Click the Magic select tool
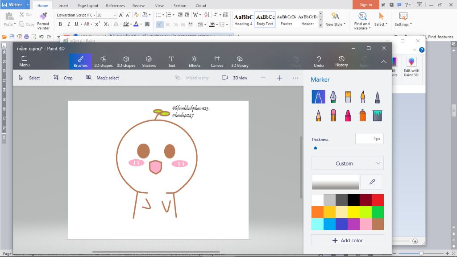The height and width of the screenshot is (257, 457). 102,78
